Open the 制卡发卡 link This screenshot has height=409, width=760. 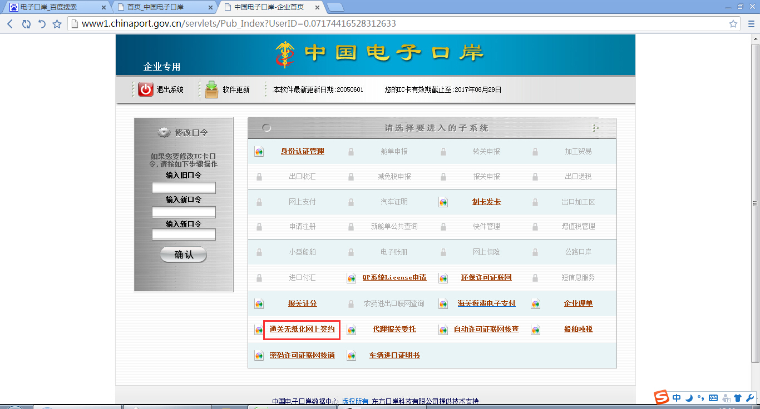pyautogui.click(x=486, y=202)
